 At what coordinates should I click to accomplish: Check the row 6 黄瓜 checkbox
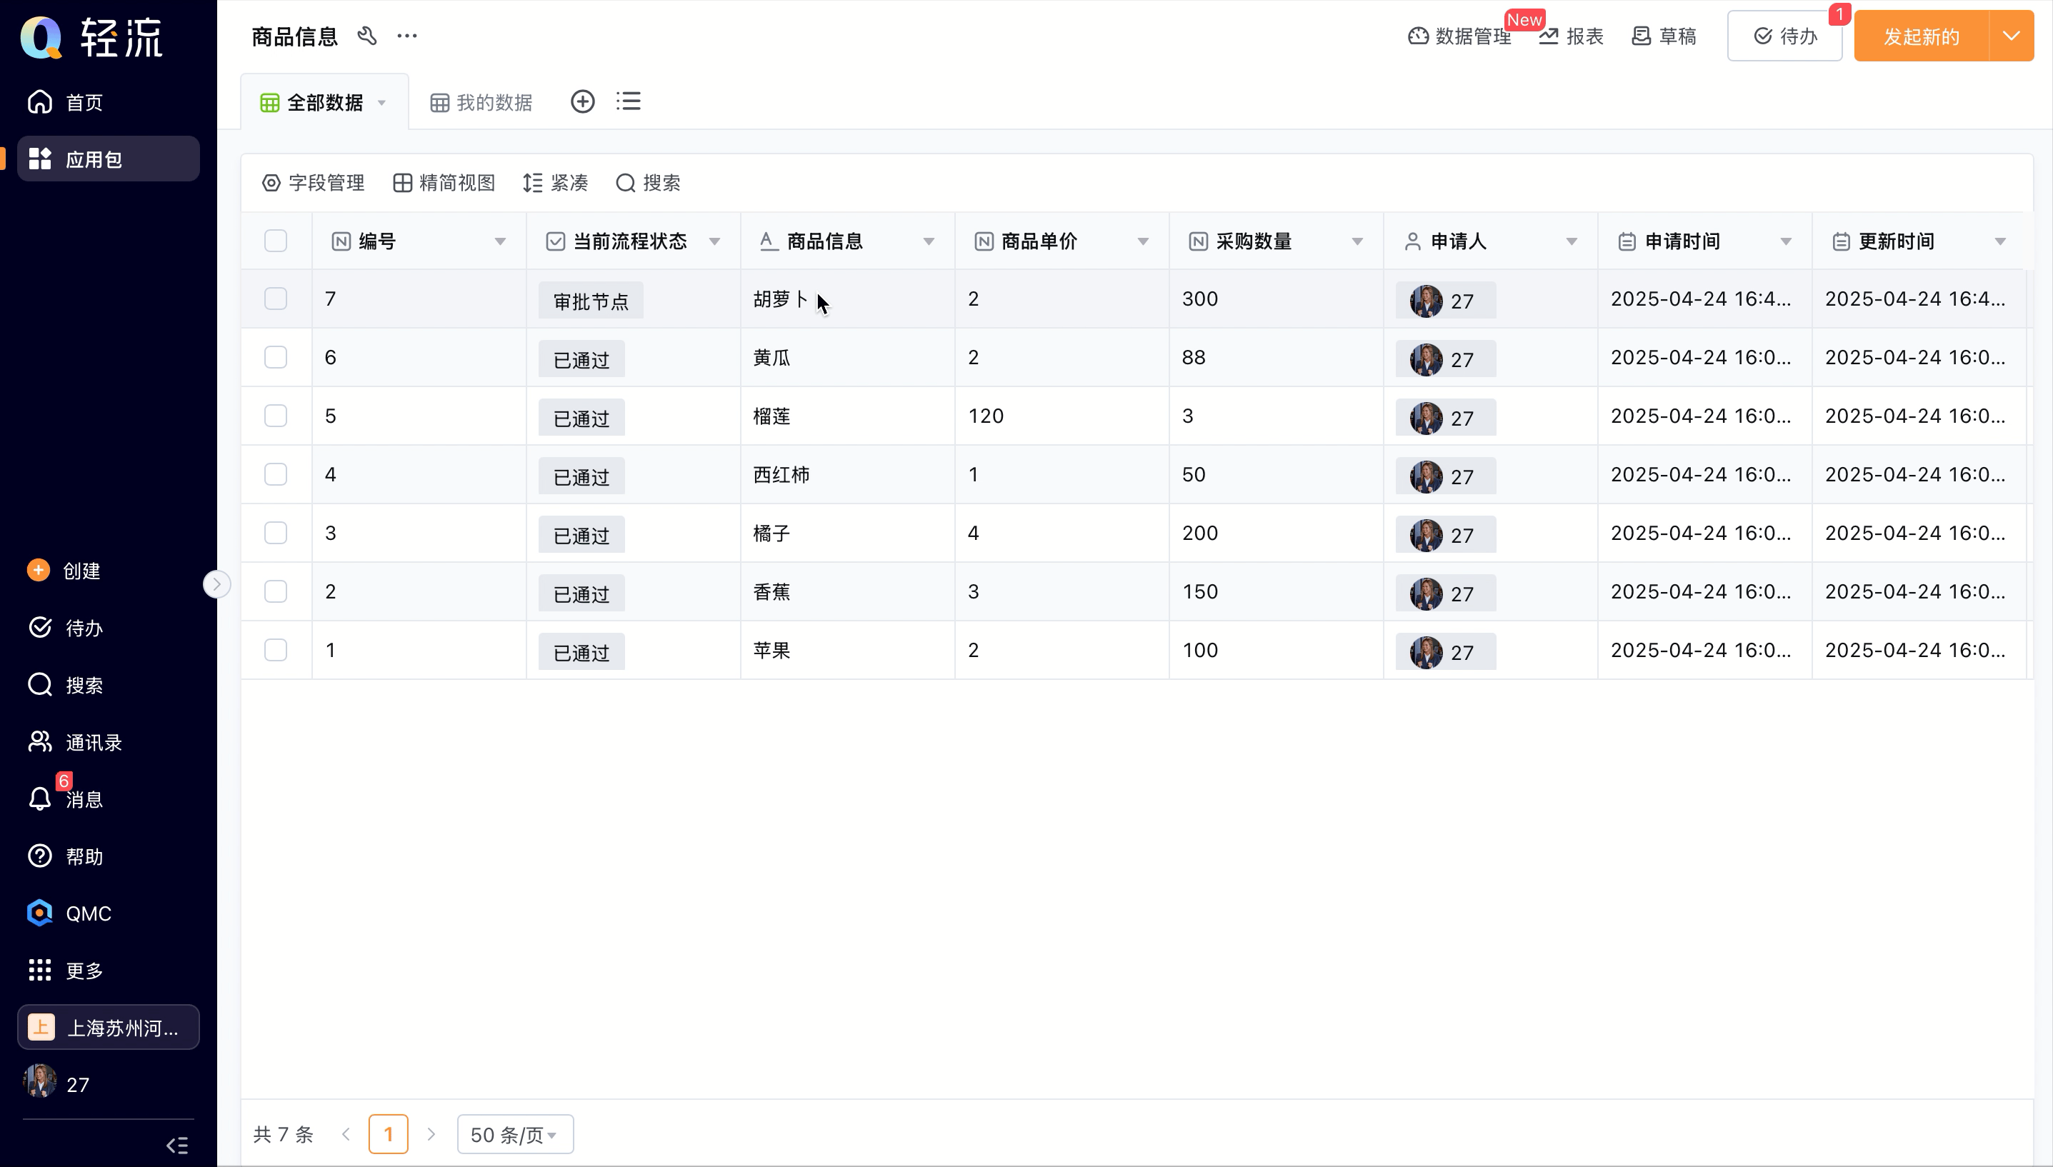(x=276, y=358)
